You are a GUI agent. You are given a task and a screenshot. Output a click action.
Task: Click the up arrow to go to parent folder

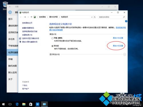[31, 17]
